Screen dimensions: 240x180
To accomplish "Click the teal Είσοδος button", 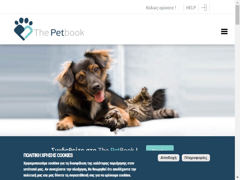I will [160, 148].
